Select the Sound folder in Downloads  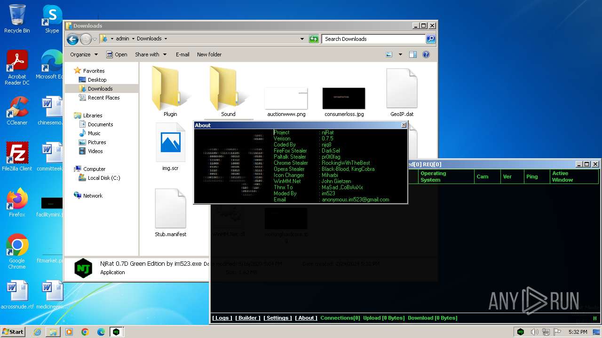click(228, 91)
